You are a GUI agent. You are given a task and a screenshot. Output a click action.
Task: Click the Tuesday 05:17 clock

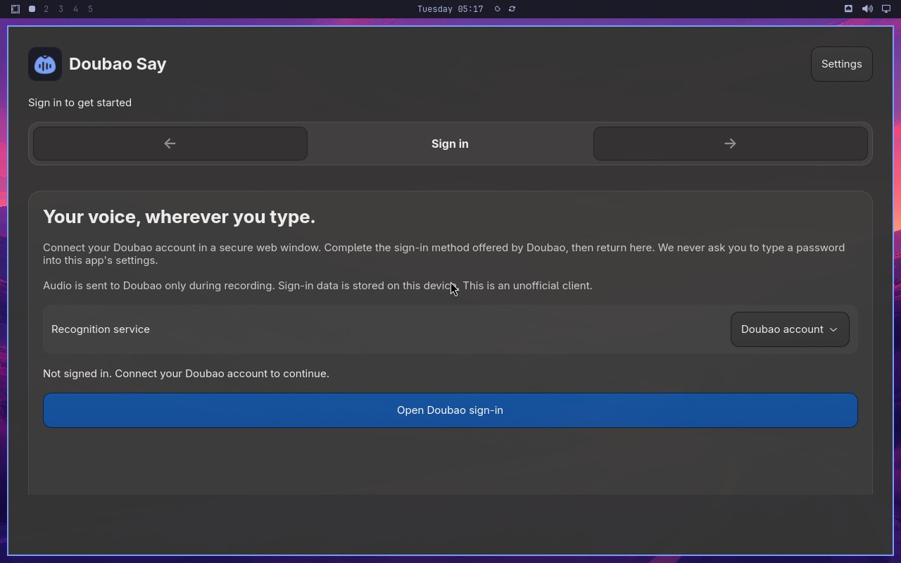click(450, 9)
